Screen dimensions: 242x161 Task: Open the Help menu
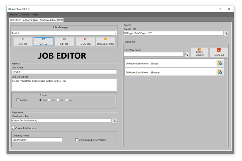pos(35,14)
